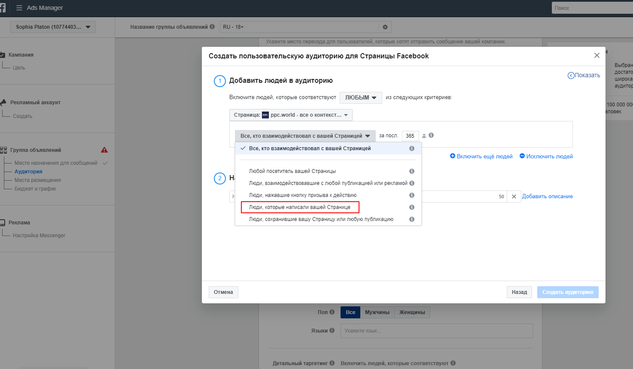Click the 'Отмена' button
This screenshot has width=633, height=369.
click(x=223, y=292)
